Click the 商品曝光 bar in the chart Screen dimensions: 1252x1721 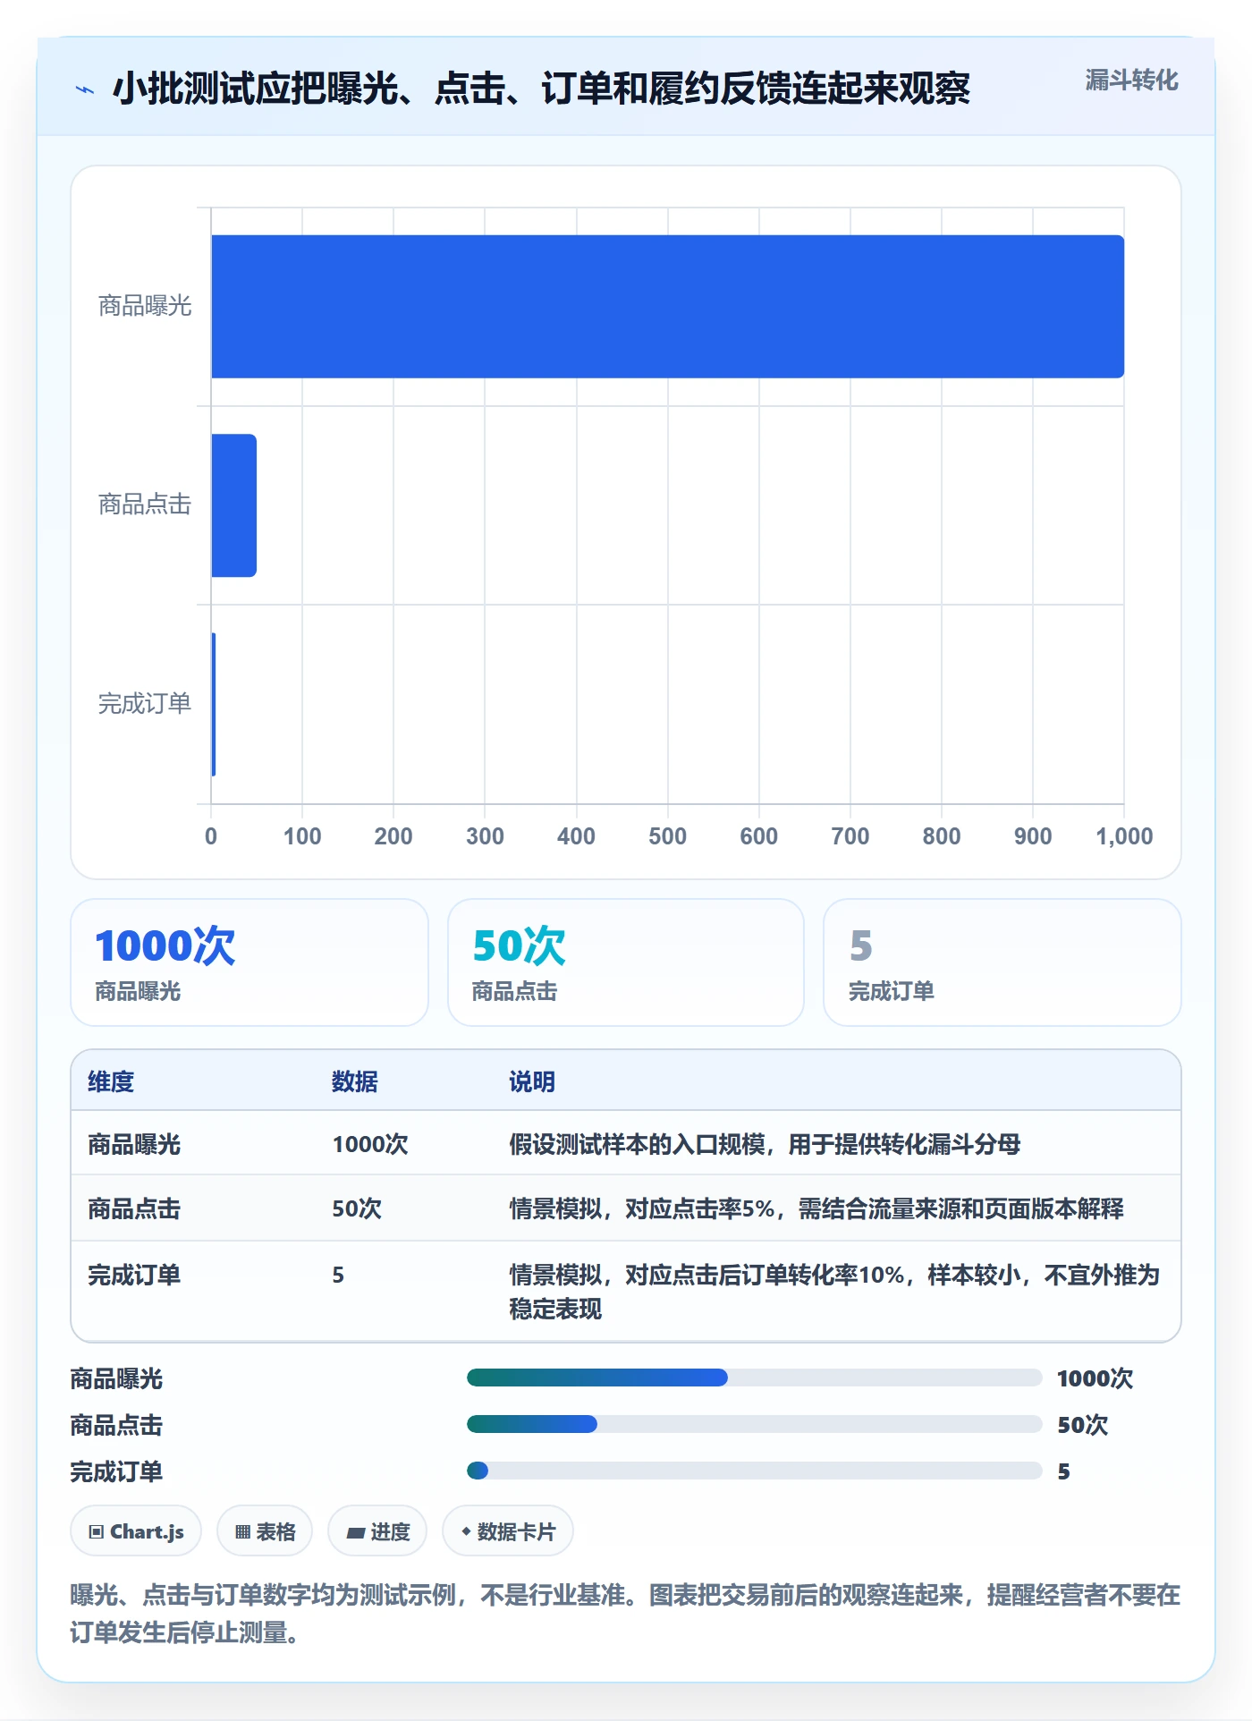pos(667,307)
